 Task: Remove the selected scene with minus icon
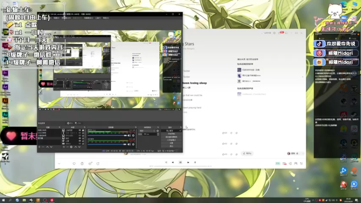43,147
